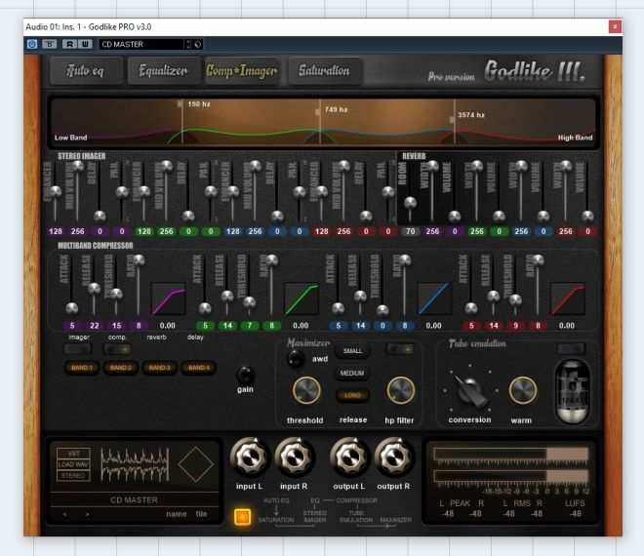Click the reverb Room slider knob
The image size is (644, 556).
410,203
